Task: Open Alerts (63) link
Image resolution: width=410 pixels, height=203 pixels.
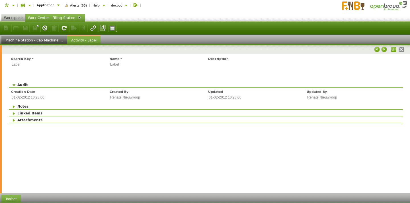Action: tap(76, 5)
